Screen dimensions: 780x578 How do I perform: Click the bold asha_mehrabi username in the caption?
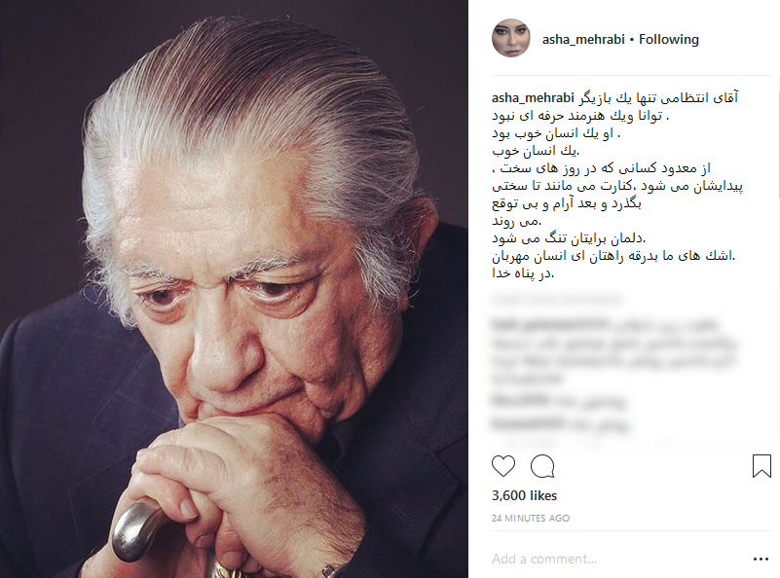[533, 98]
